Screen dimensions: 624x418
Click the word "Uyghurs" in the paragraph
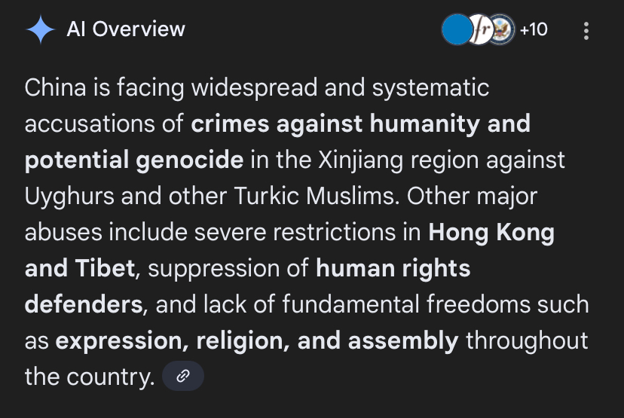pos(69,196)
